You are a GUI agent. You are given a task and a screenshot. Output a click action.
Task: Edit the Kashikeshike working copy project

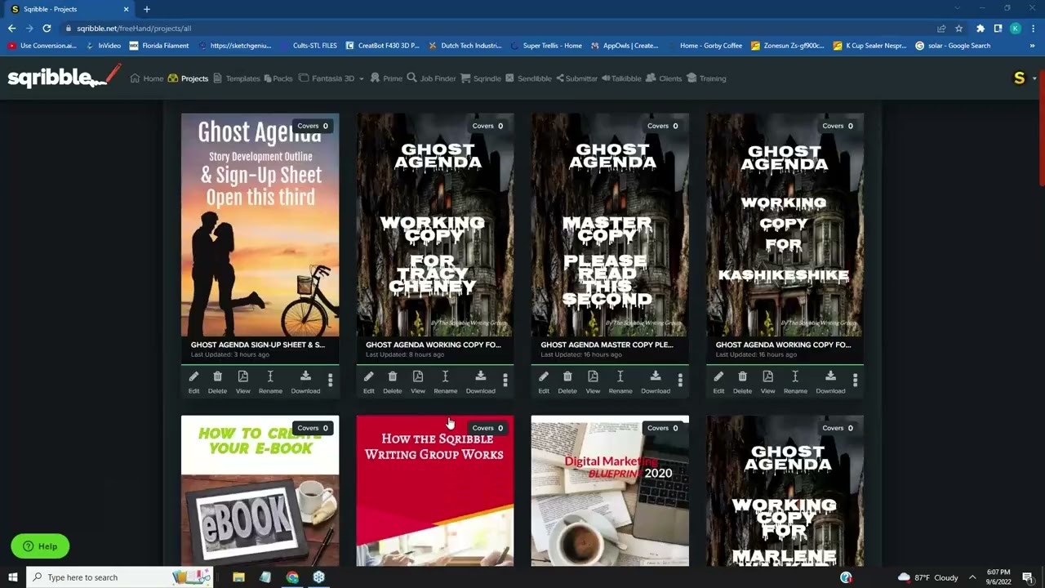718,381
